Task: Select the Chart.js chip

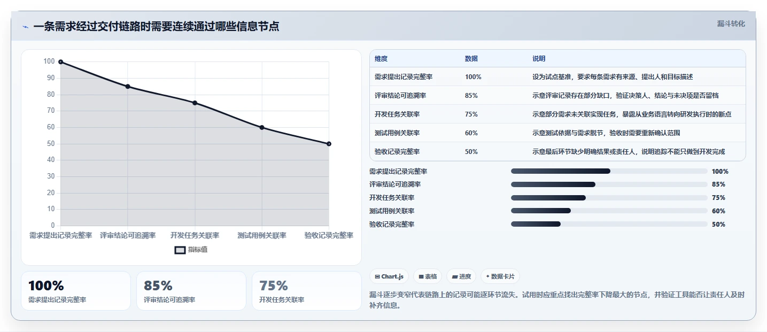Action: 389,276
